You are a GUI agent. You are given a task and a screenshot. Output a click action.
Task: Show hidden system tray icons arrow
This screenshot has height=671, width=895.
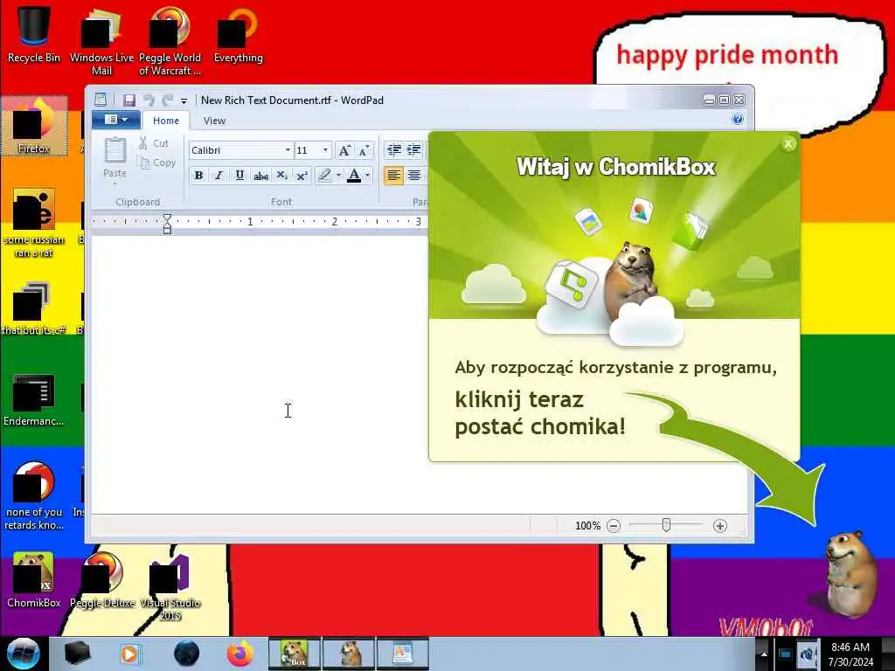point(764,654)
